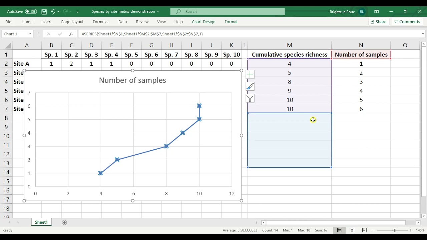Click previous sheet navigation arrow
Viewport: 427px width, 240px height.
click(x=9, y=222)
